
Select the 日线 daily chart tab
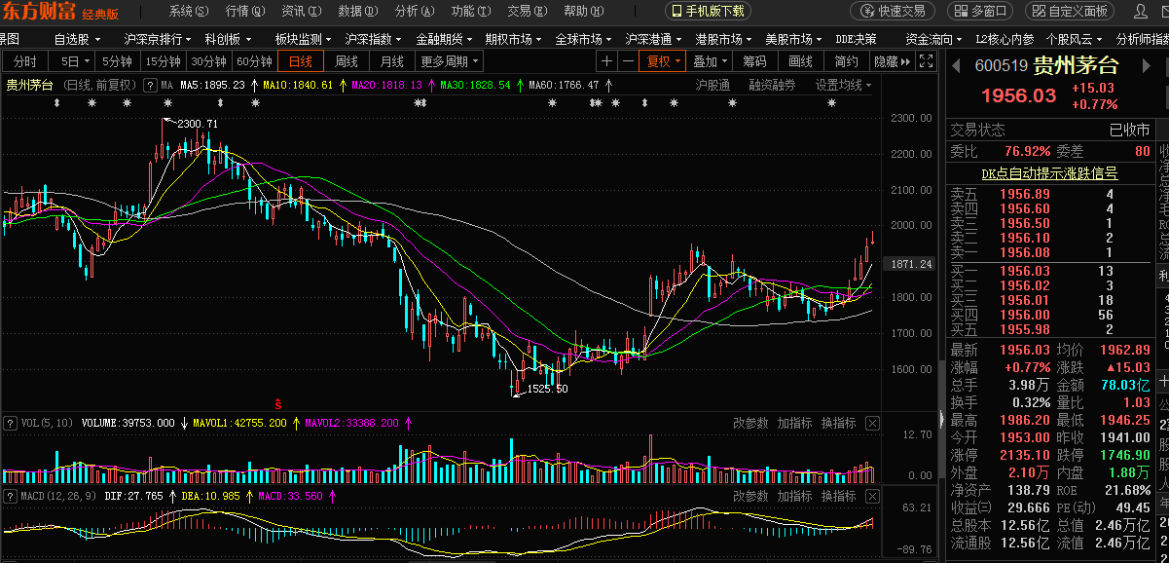[301, 60]
